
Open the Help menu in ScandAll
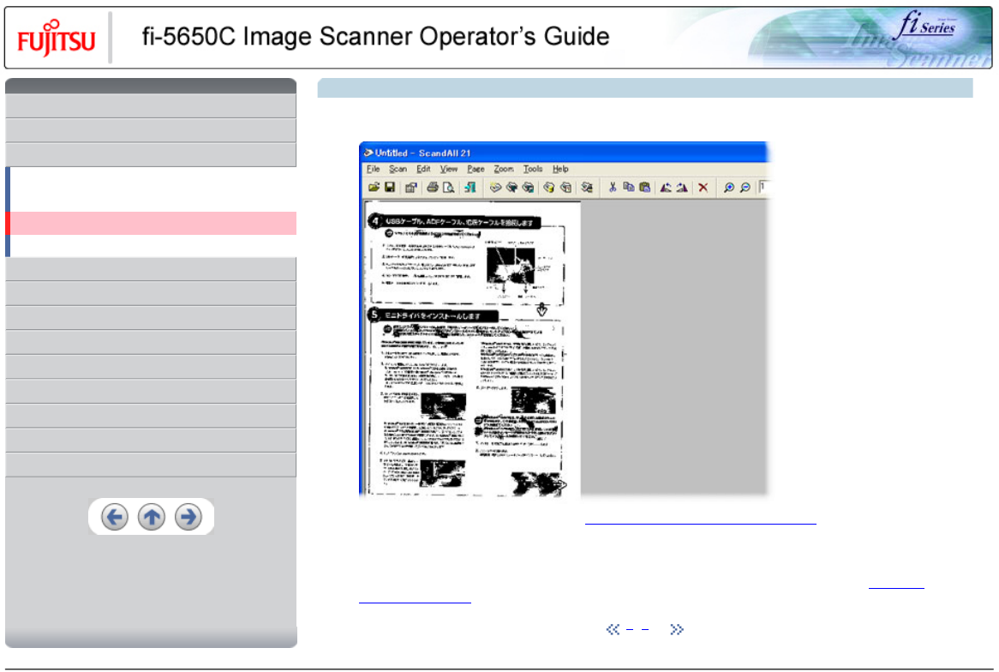point(560,169)
